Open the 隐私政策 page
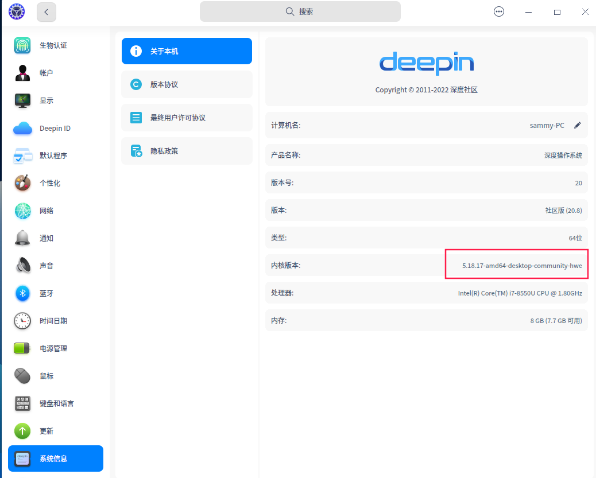596x478 pixels. [x=187, y=151]
